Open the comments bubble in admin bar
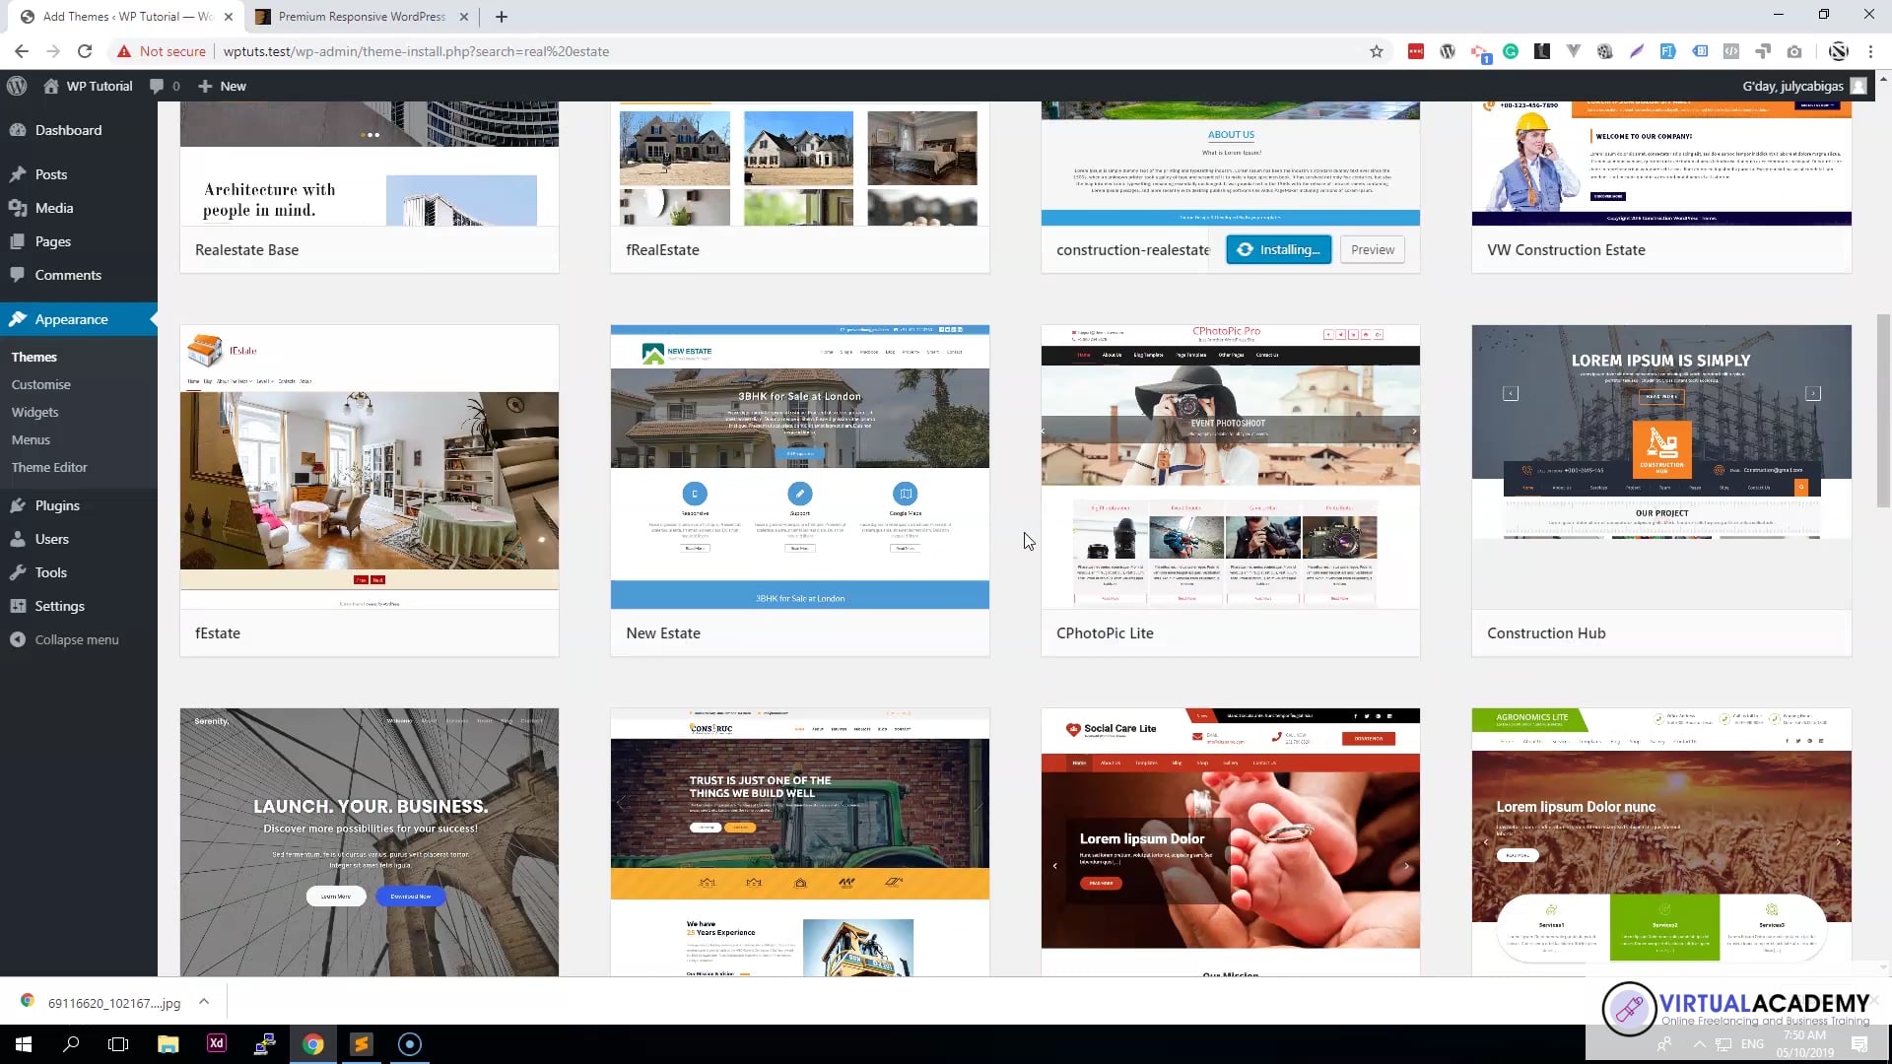1892x1064 pixels. 165,86
